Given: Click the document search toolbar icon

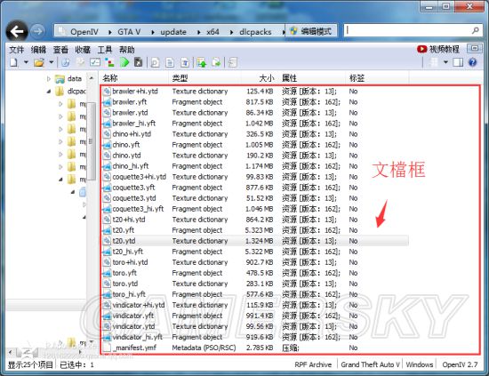Looking at the screenshot, I should click(155, 62).
